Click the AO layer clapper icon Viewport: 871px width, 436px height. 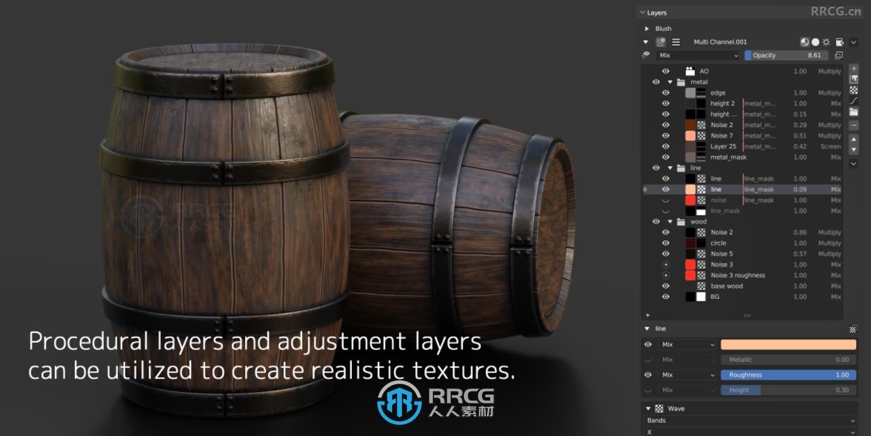690,71
